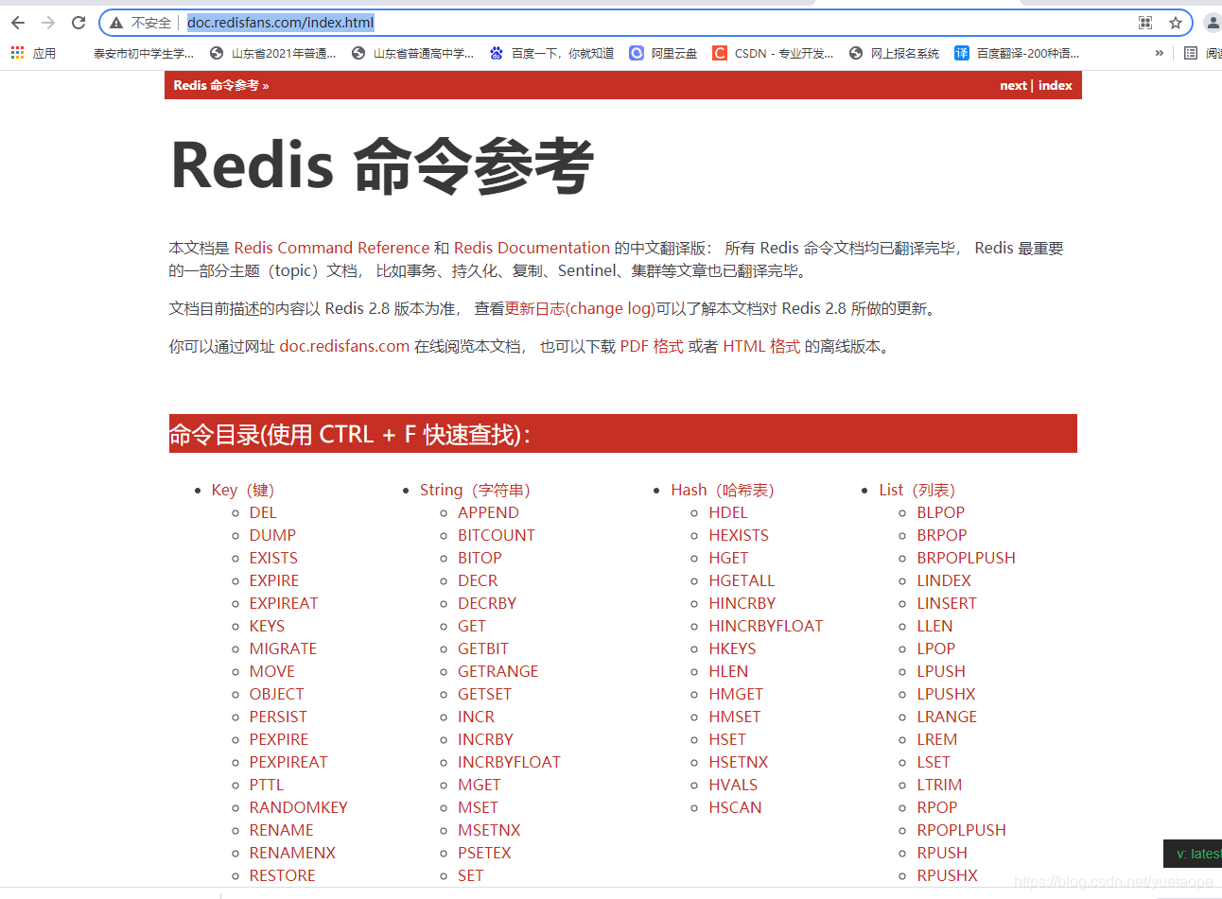Click the 'index' navigation item
Screen dimensions: 1222x899
[1056, 85]
